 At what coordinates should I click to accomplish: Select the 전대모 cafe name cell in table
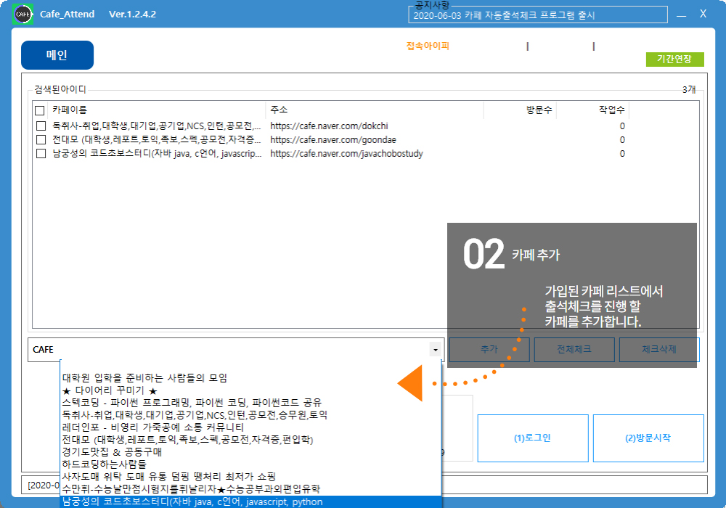tap(157, 140)
